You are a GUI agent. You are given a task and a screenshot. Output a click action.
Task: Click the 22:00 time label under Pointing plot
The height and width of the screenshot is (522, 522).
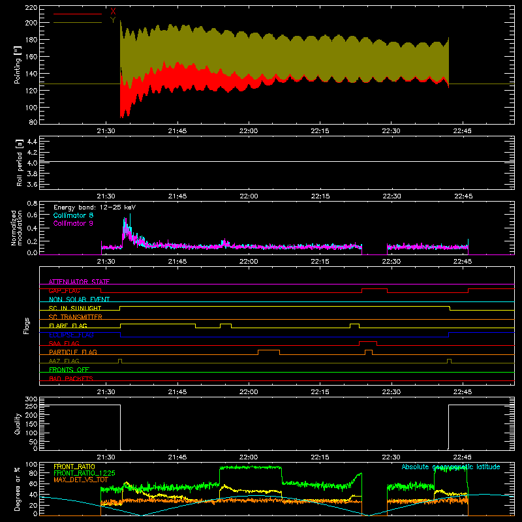tap(249, 131)
